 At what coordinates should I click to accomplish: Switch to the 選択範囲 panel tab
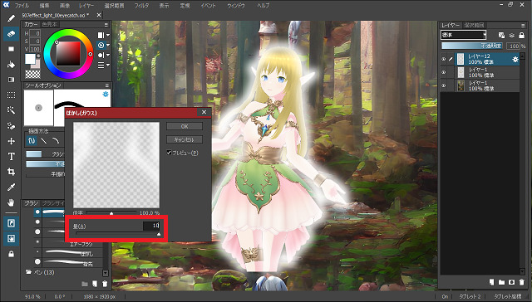tap(475, 25)
